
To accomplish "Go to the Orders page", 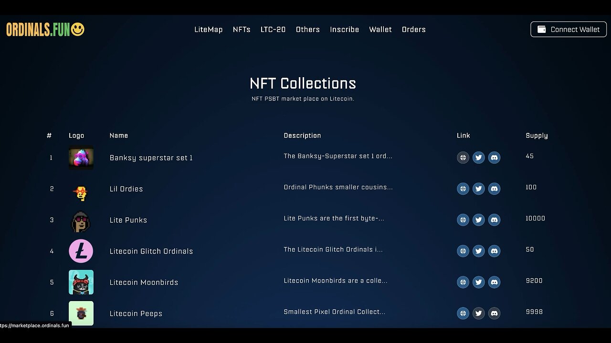I will pyautogui.click(x=414, y=30).
